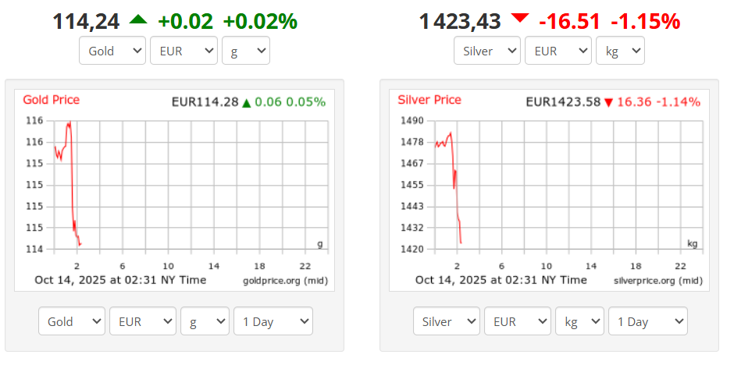Click the small green triangle in gold chart header
734x365 pixels.
(x=247, y=102)
